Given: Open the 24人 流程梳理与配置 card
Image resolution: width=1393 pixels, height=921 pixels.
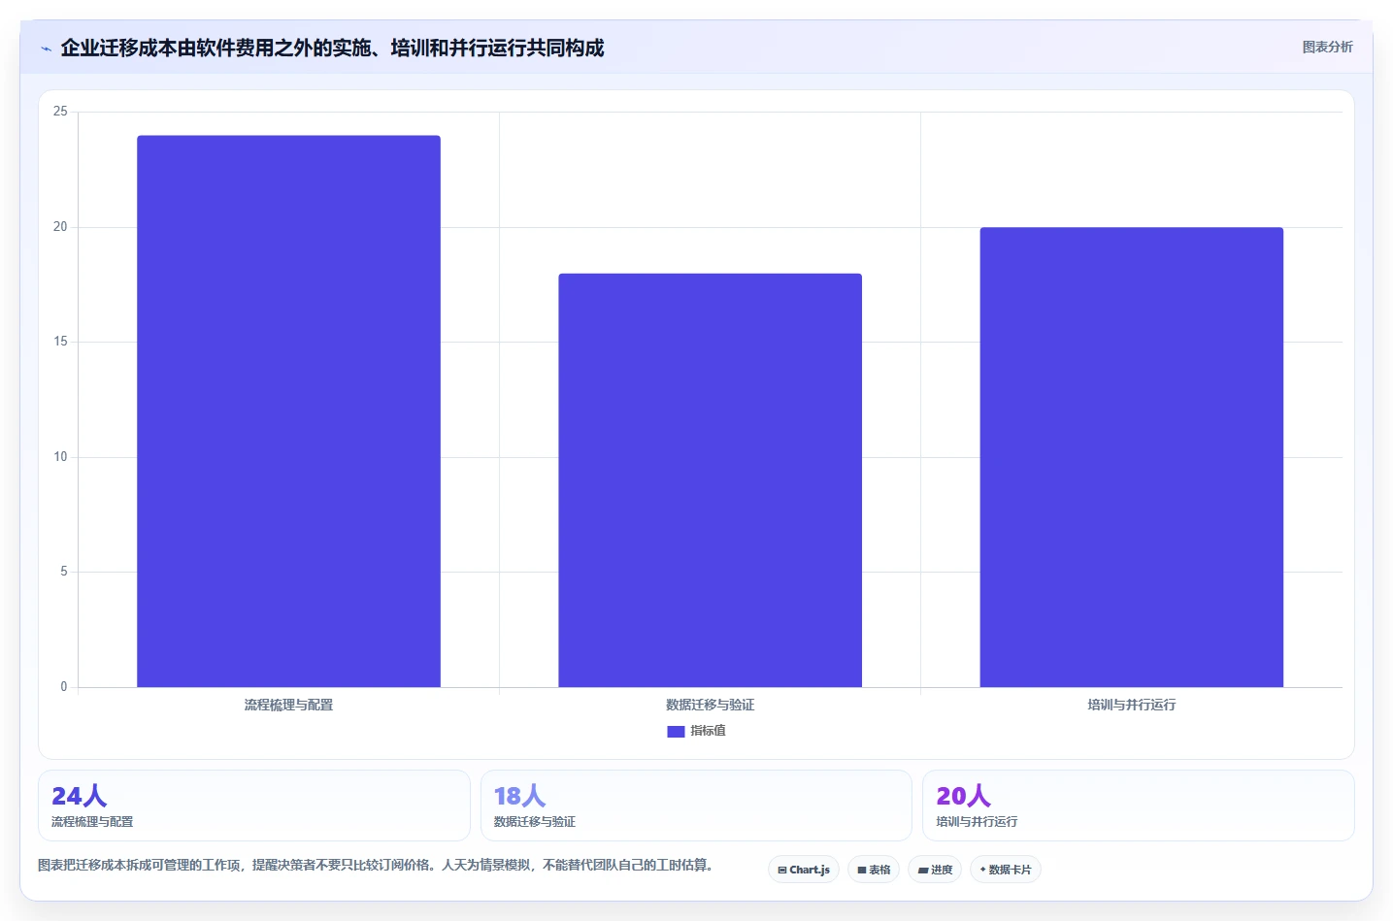Looking at the screenshot, I should click(x=254, y=806).
